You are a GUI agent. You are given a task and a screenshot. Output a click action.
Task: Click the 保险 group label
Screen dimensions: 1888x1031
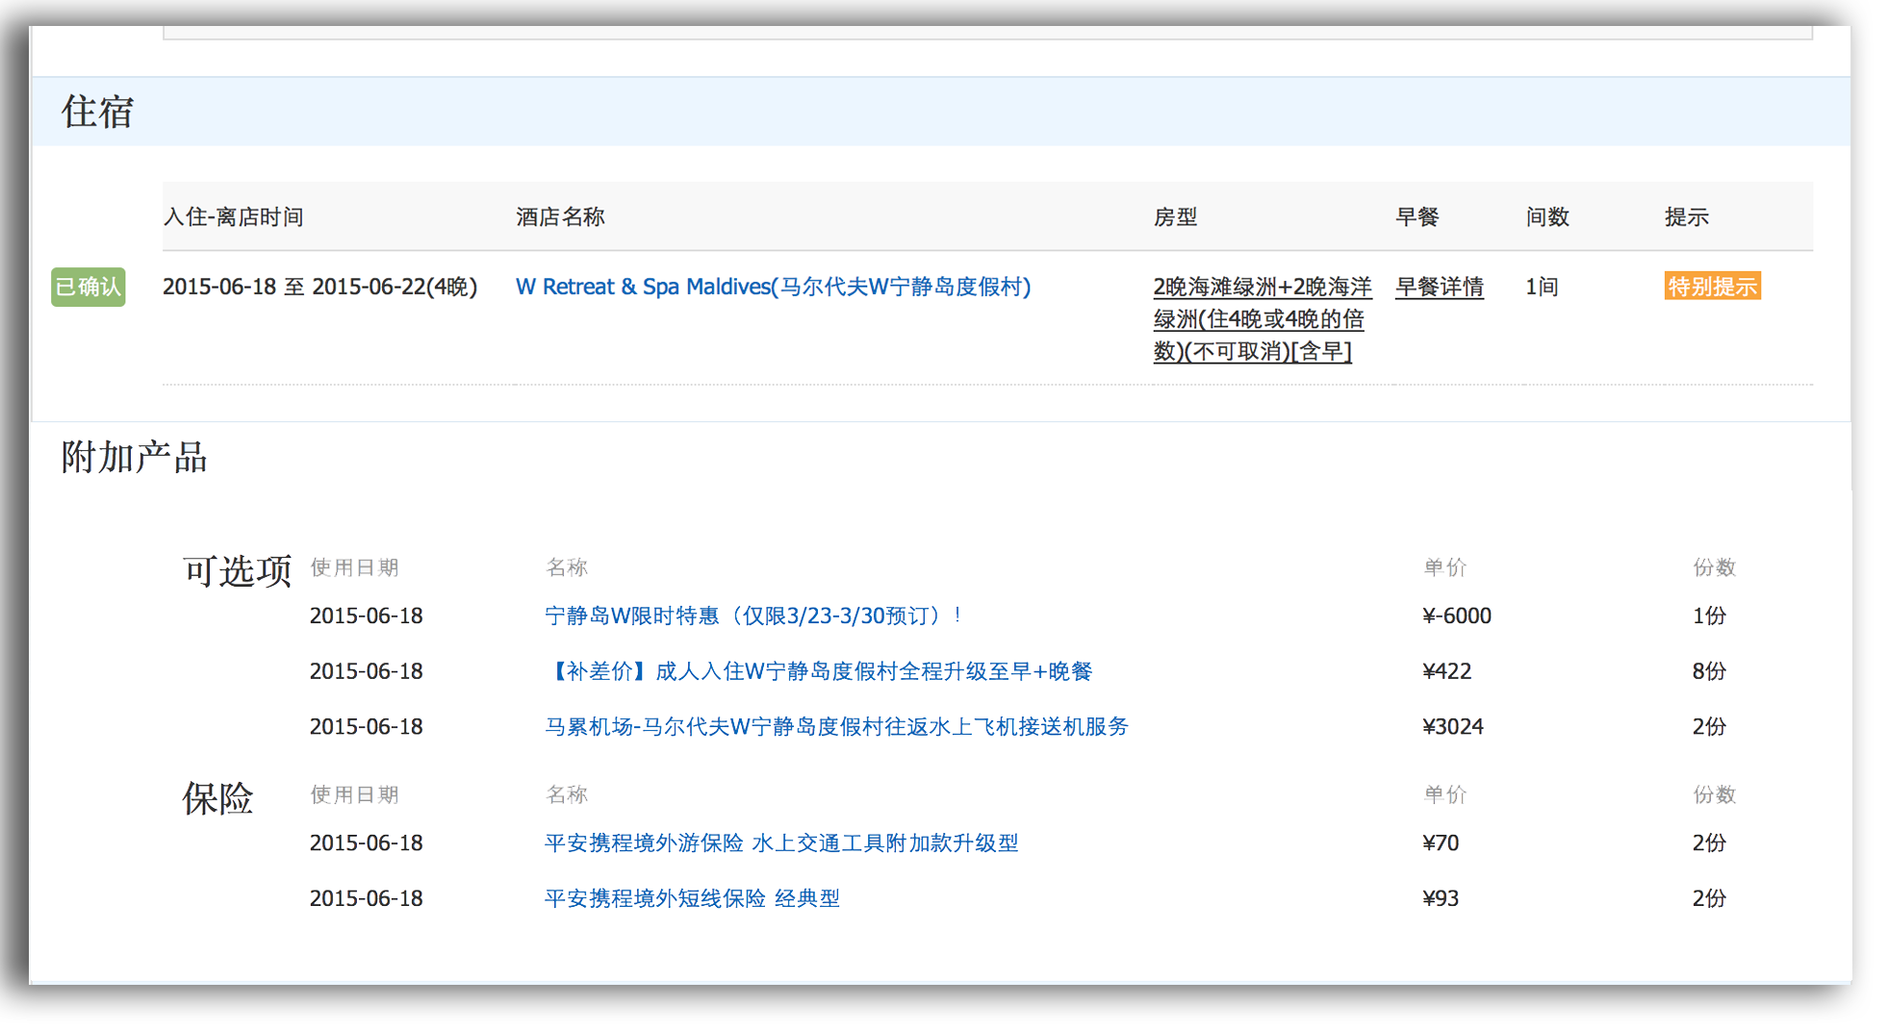[x=217, y=798]
